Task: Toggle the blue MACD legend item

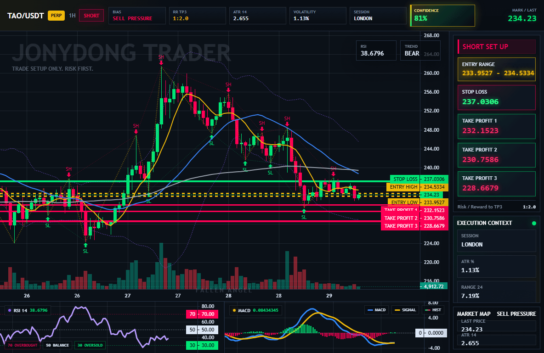Action: [x=376, y=310]
